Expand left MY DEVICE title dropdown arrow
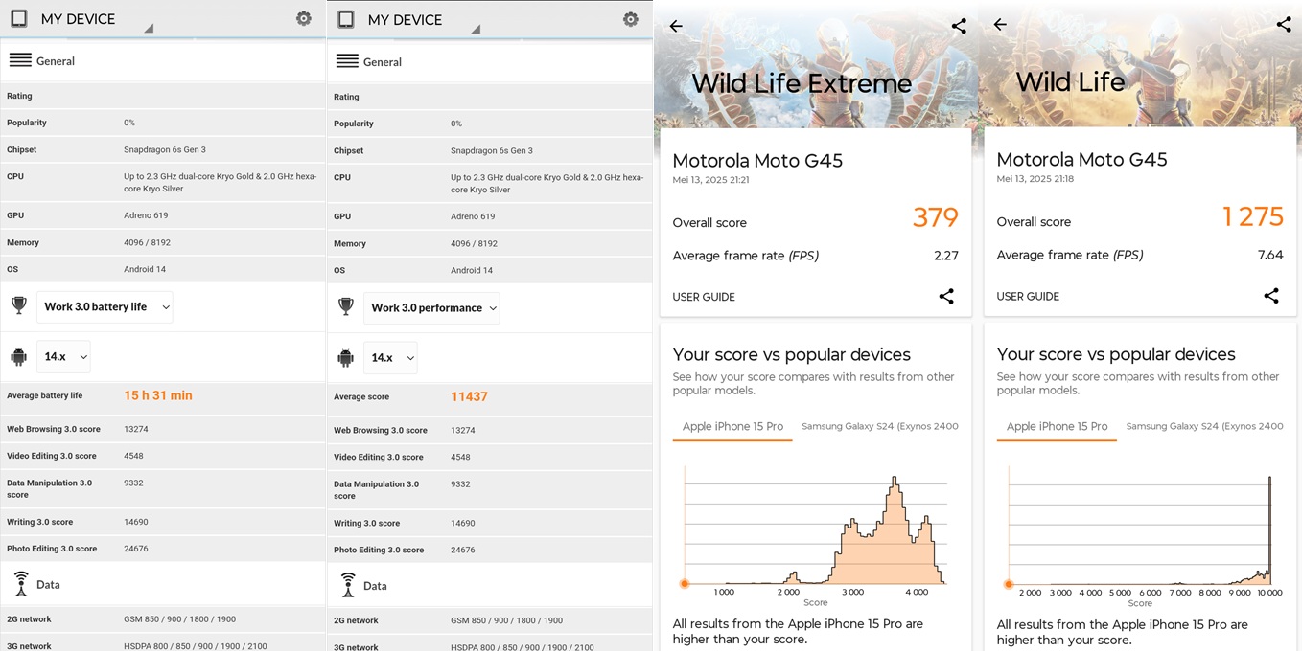 (x=148, y=29)
